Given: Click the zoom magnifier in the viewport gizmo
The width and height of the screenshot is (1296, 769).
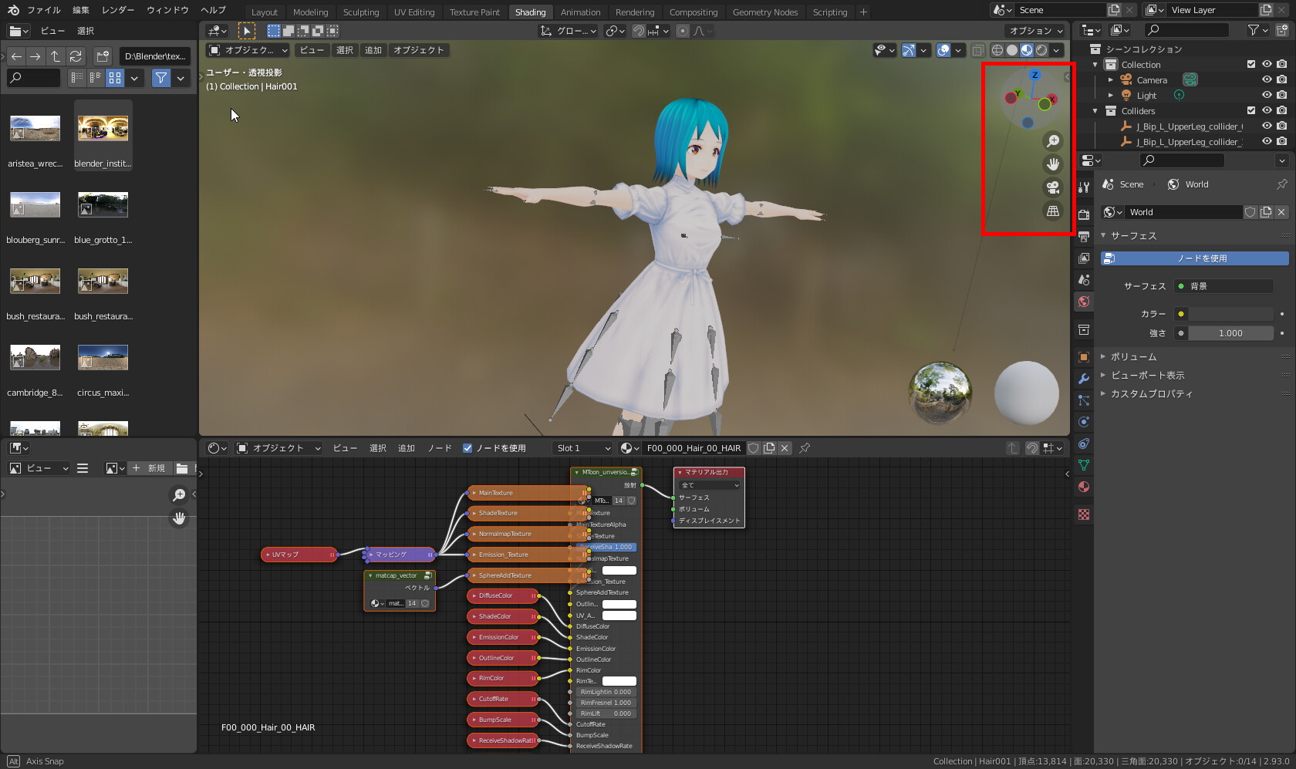Looking at the screenshot, I should [x=1052, y=141].
